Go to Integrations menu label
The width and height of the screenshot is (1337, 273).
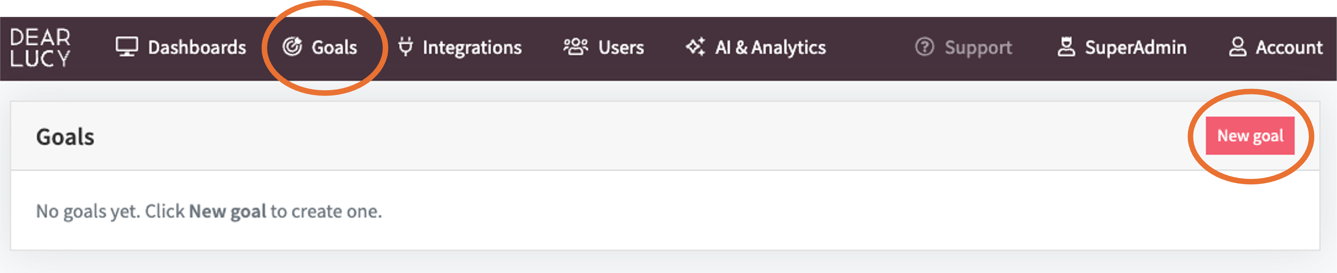click(472, 48)
